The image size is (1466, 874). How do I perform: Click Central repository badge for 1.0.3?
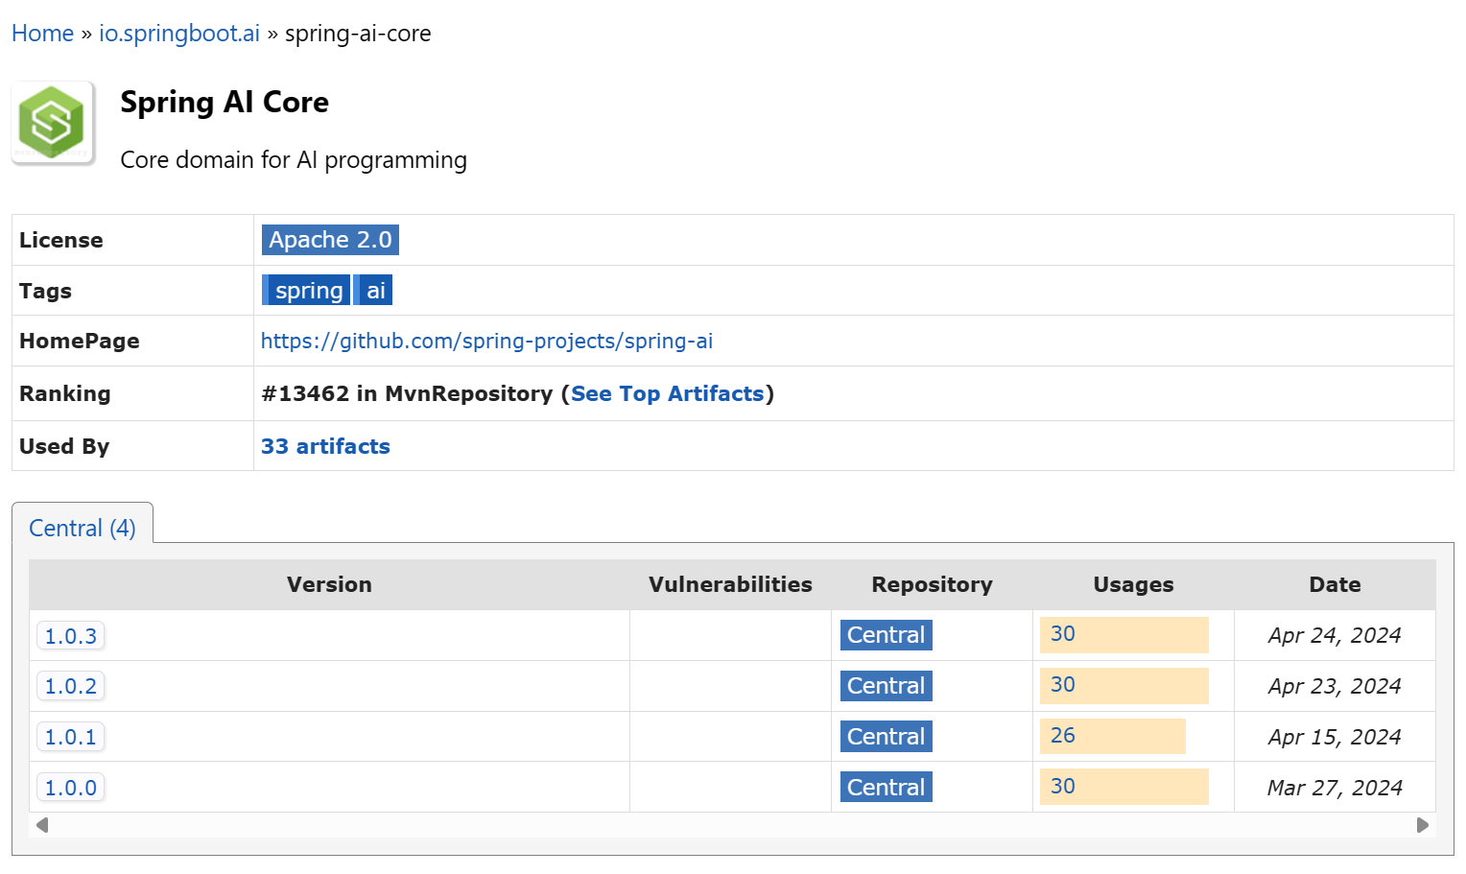886,635
